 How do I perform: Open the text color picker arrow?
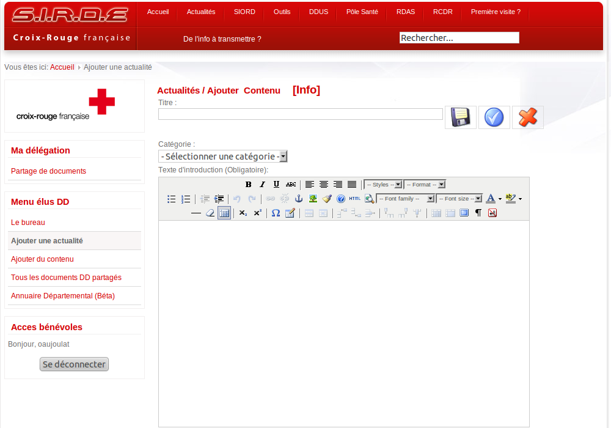[500, 199]
